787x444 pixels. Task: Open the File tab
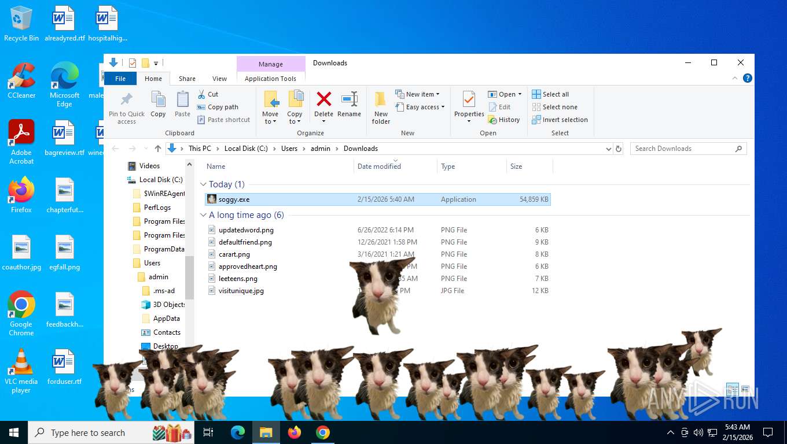tap(120, 79)
